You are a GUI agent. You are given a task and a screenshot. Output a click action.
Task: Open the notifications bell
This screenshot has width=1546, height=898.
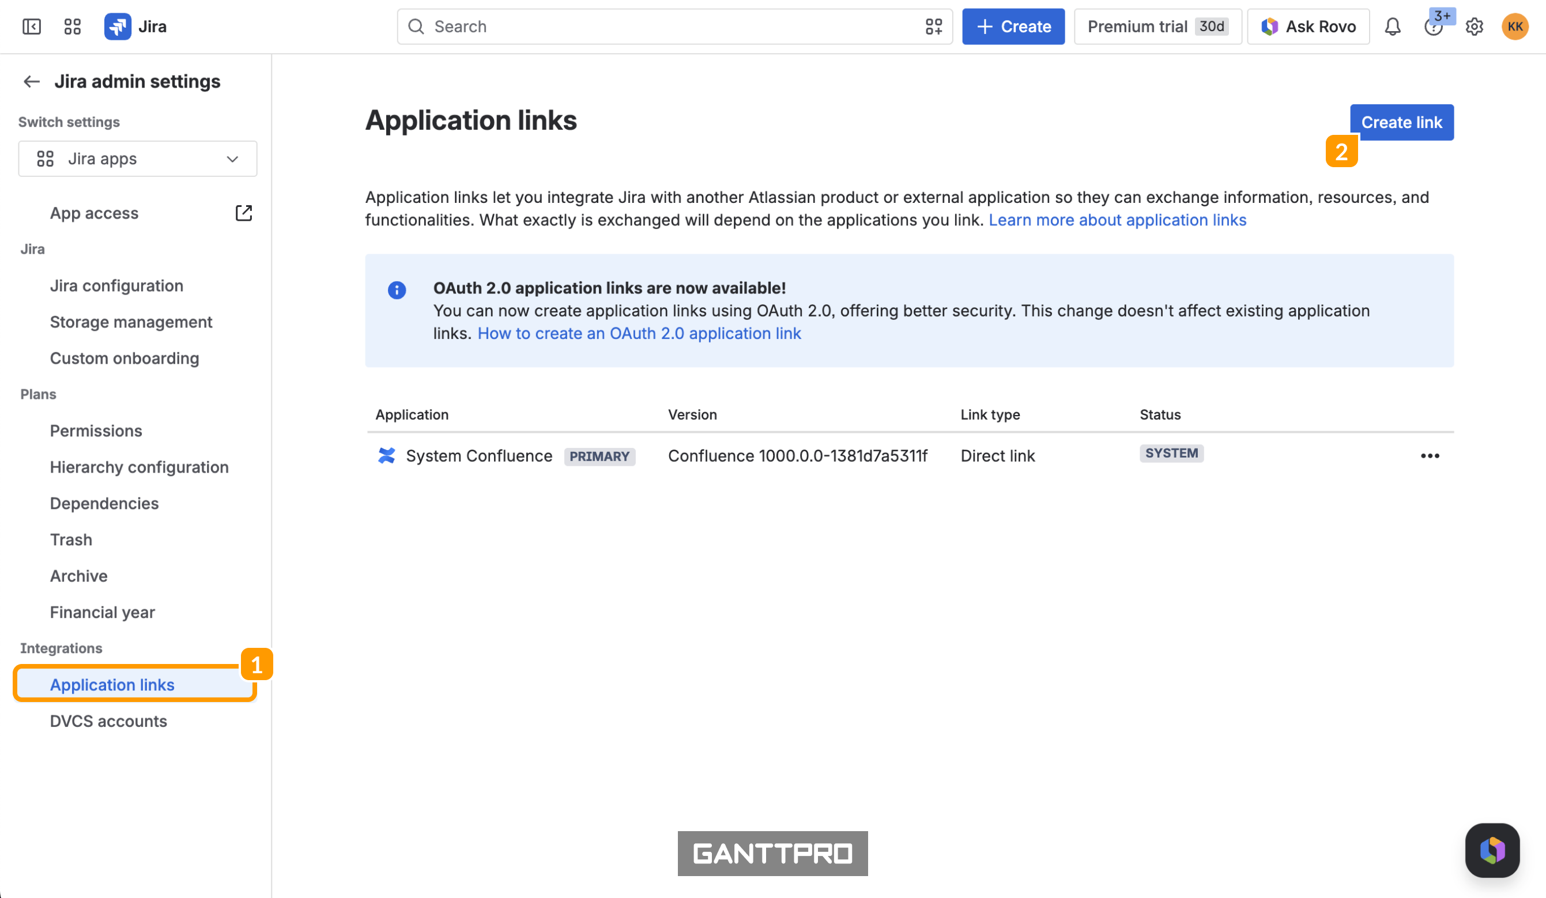click(1393, 27)
